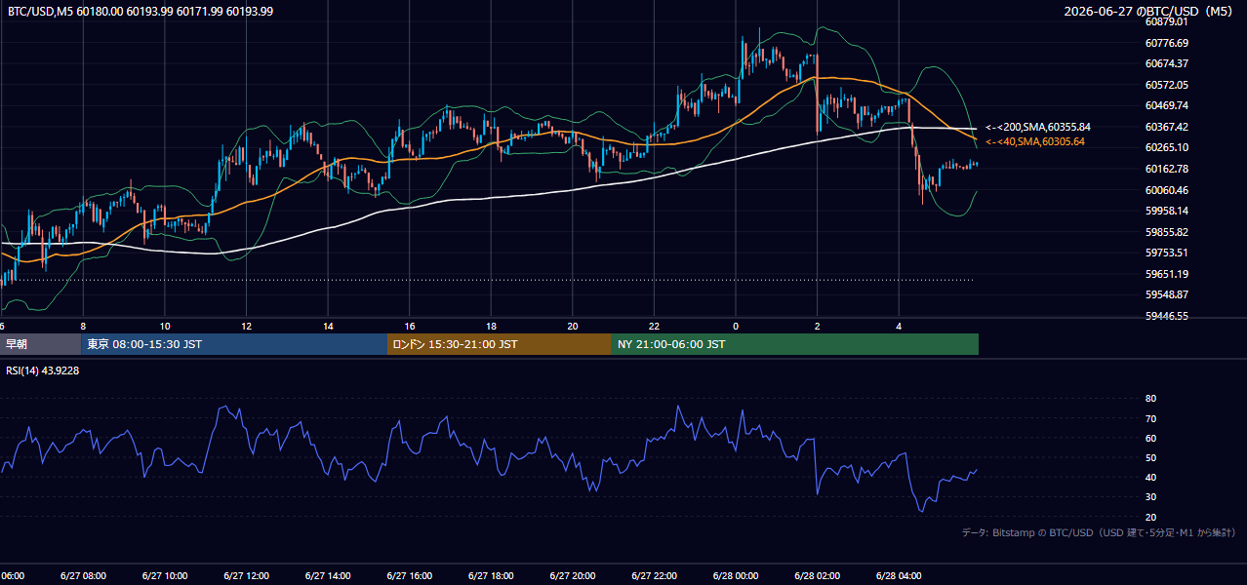The width and height of the screenshot is (1247, 585).
Task: Click price axis value 60060.46
Action: coord(1167,190)
